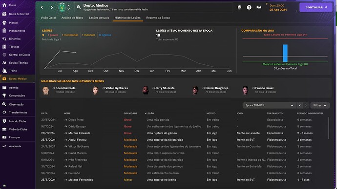Click the Tácticas sidebar icon
This screenshot has height=189, width=337.
(4, 47)
